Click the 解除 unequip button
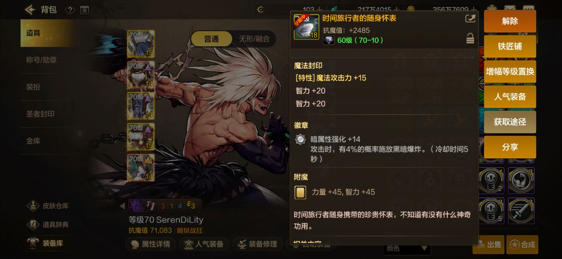The height and width of the screenshot is (259, 562). pos(510,21)
